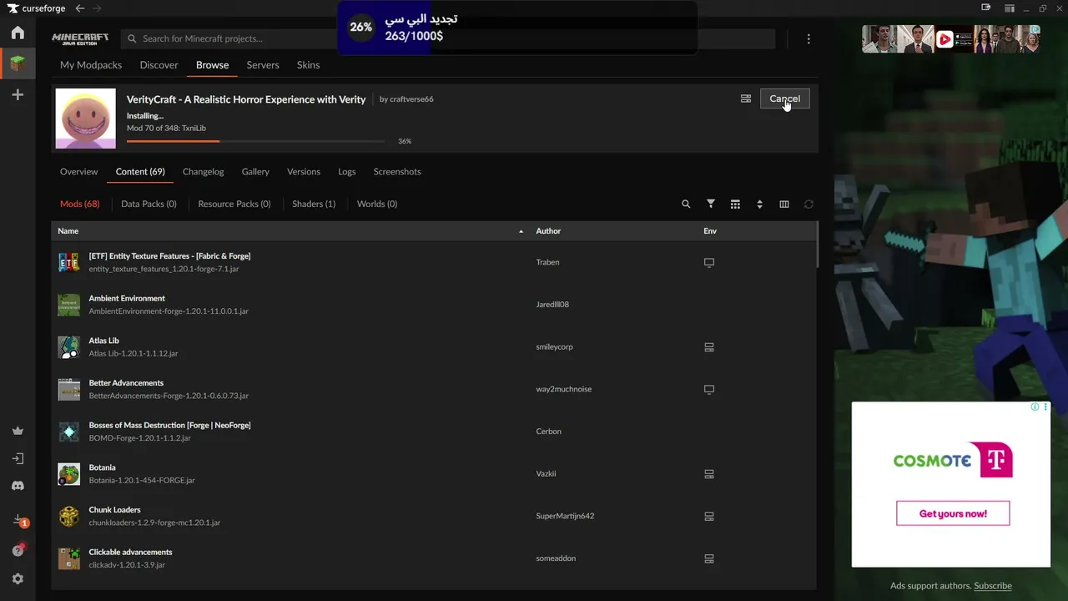The image size is (1068, 601).
Task: Filter to Worlds (0)
Action: [377, 204]
